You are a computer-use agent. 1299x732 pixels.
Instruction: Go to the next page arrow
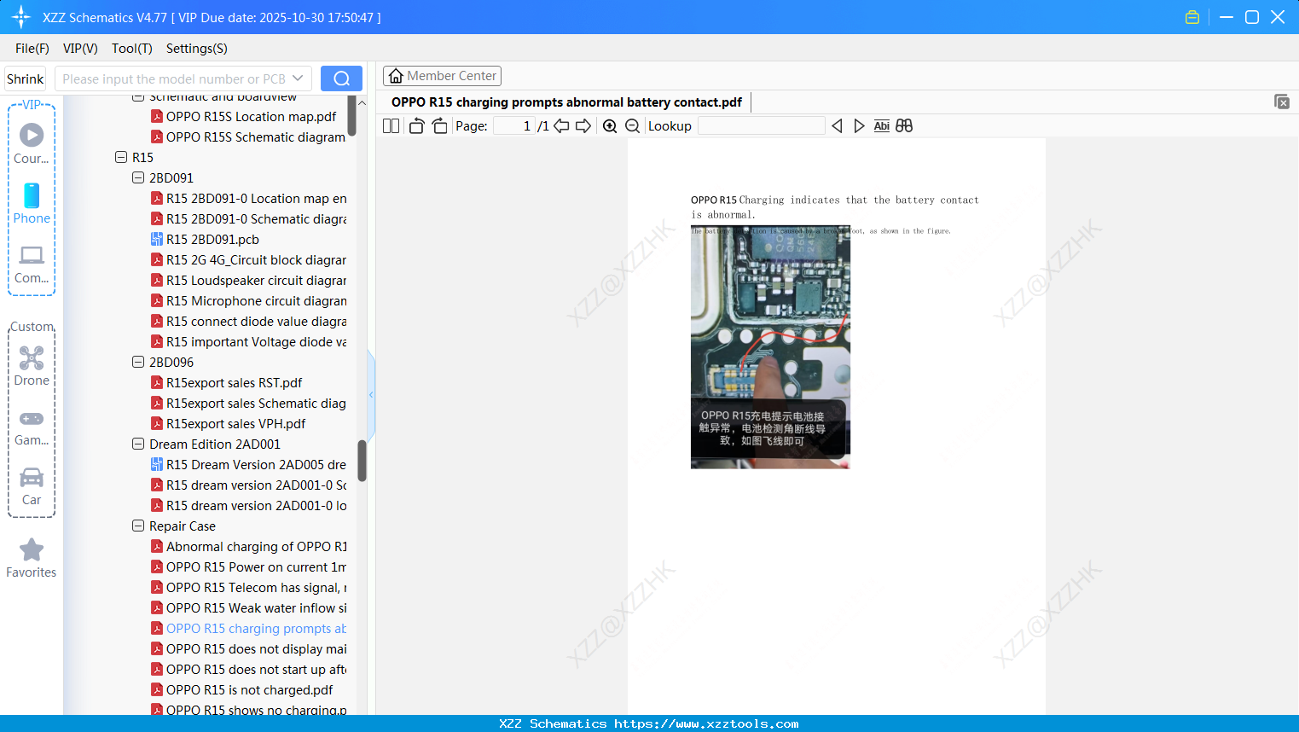tap(583, 126)
